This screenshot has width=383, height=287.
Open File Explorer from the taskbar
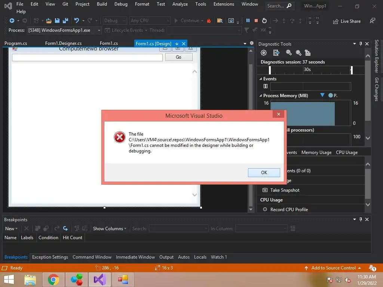tap(30, 280)
